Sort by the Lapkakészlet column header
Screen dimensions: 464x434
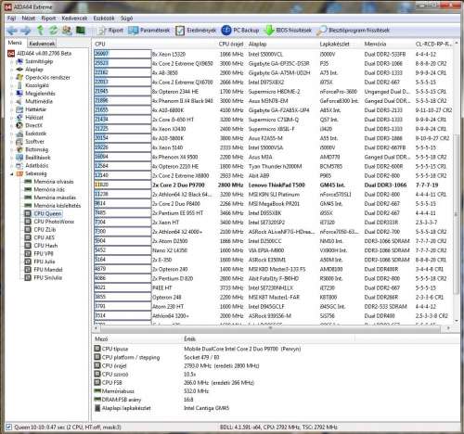pos(334,45)
